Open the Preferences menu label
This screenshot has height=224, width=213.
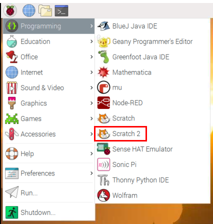coord(37,173)
